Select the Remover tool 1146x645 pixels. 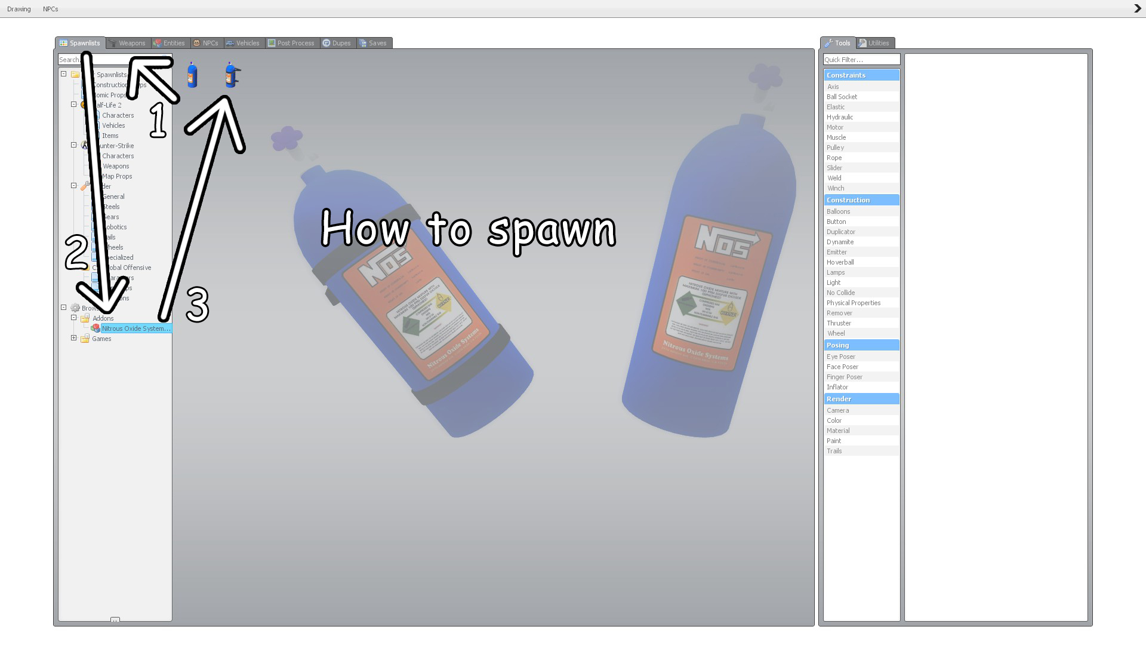(861, 313)
